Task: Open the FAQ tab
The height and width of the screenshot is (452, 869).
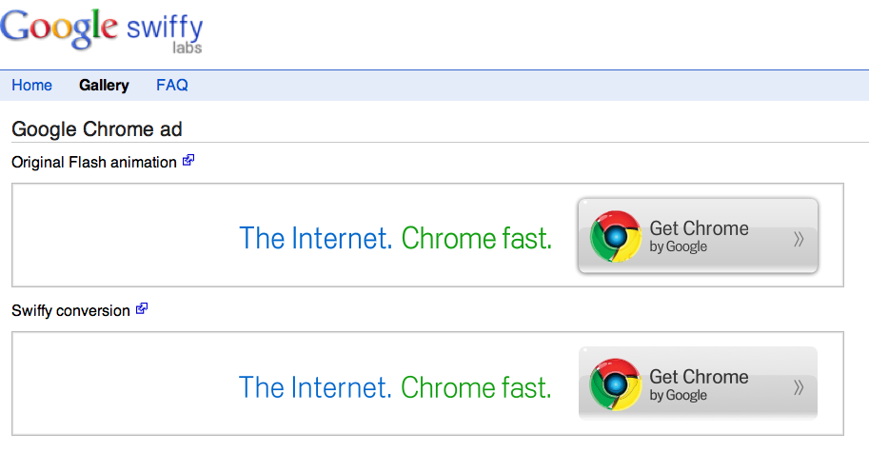Action: tap(172, 85)
